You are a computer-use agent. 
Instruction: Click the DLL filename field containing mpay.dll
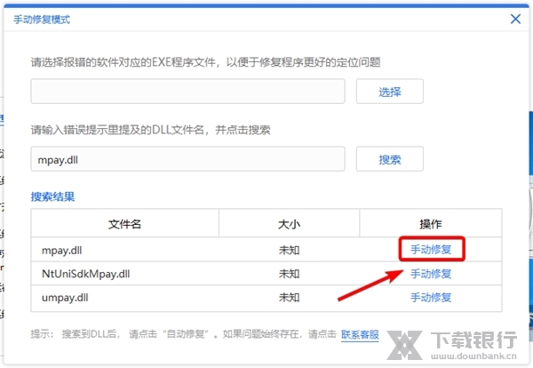point(187,159)
